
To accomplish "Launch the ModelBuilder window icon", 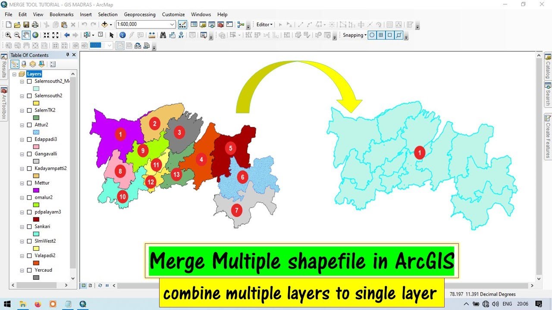I will pyautogui.click(x=241, y=25).
